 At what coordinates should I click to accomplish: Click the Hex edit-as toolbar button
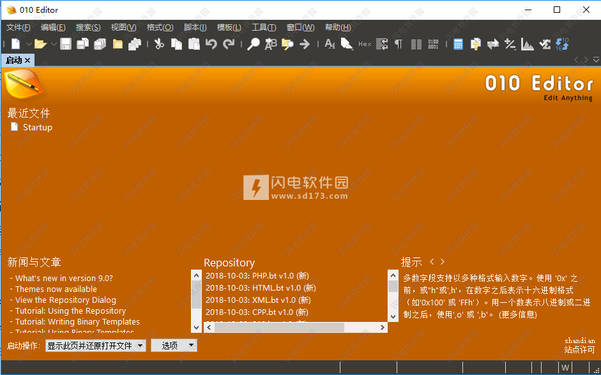point(365,44)
